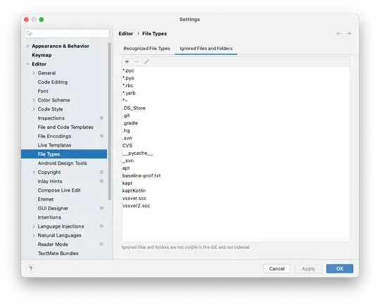The height and width of the screenshot is (305, 380).
Task: Switch to Recognized File Types tab
Action: (147, 49)
